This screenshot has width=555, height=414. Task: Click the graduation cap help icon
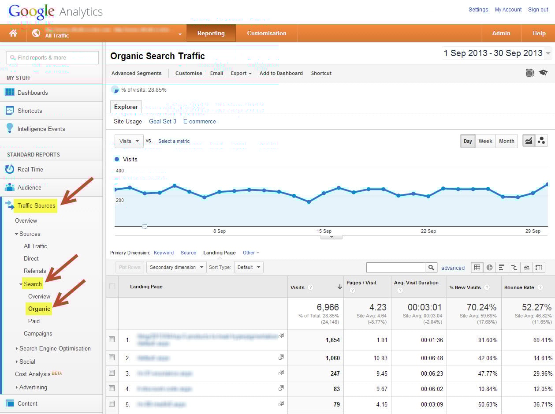(x=543, y=73)
